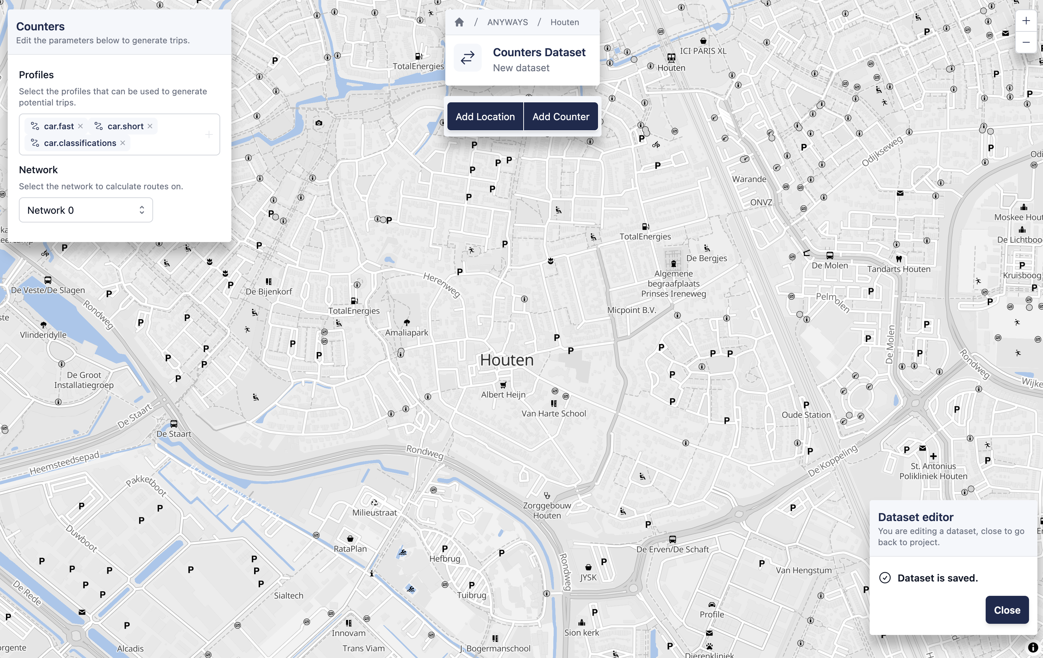This screenshot has width=1043, height=658.
Task: Click the Add Counter button
Action: click(x=561, y=116)
